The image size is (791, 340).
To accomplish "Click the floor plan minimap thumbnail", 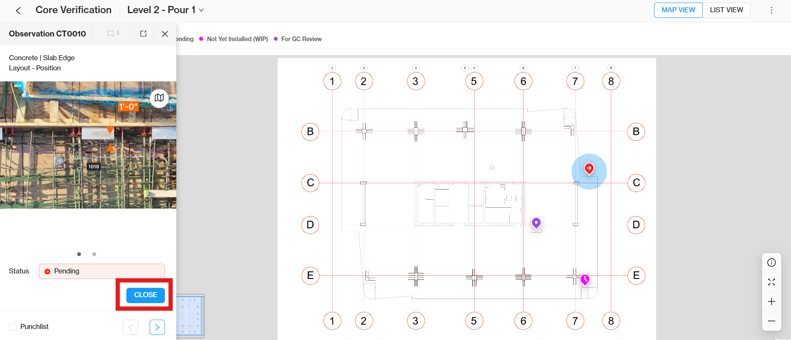I will [191, 316].
